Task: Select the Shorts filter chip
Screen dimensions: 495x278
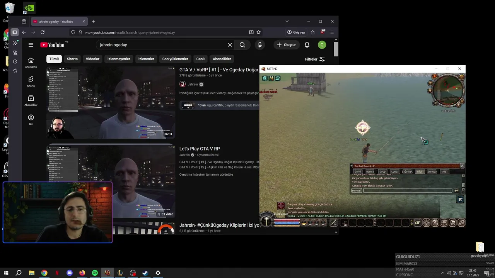Action: coord(72,59)
